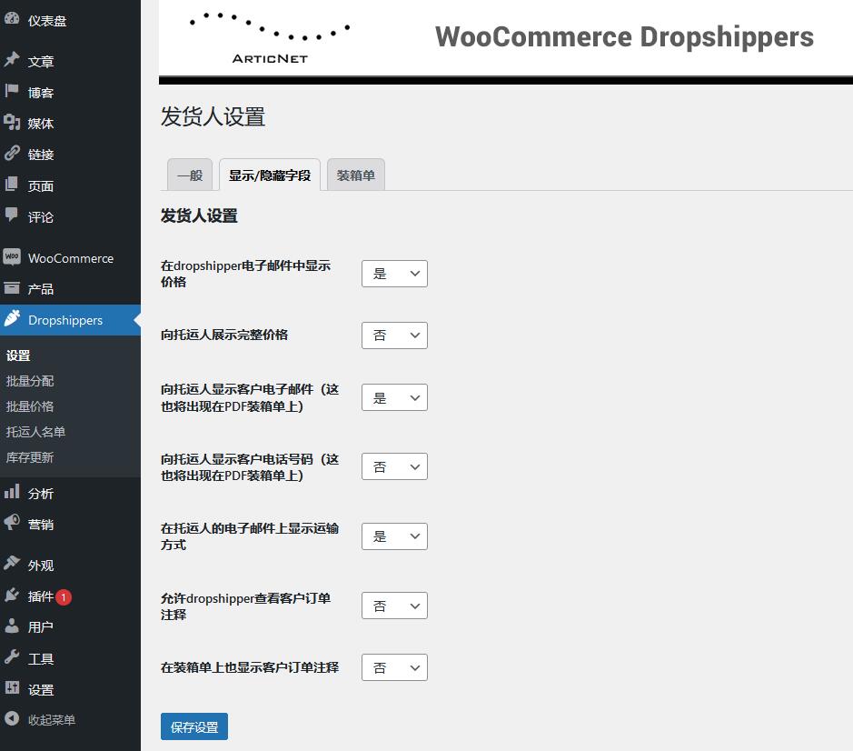The height and width of the screenshot is (751, 853).
Task: Go to the 批量价格 submenu
Action: (x=29, y=406)
